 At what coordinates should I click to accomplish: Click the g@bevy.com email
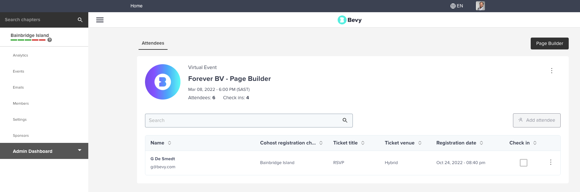[x=163, y=167]
